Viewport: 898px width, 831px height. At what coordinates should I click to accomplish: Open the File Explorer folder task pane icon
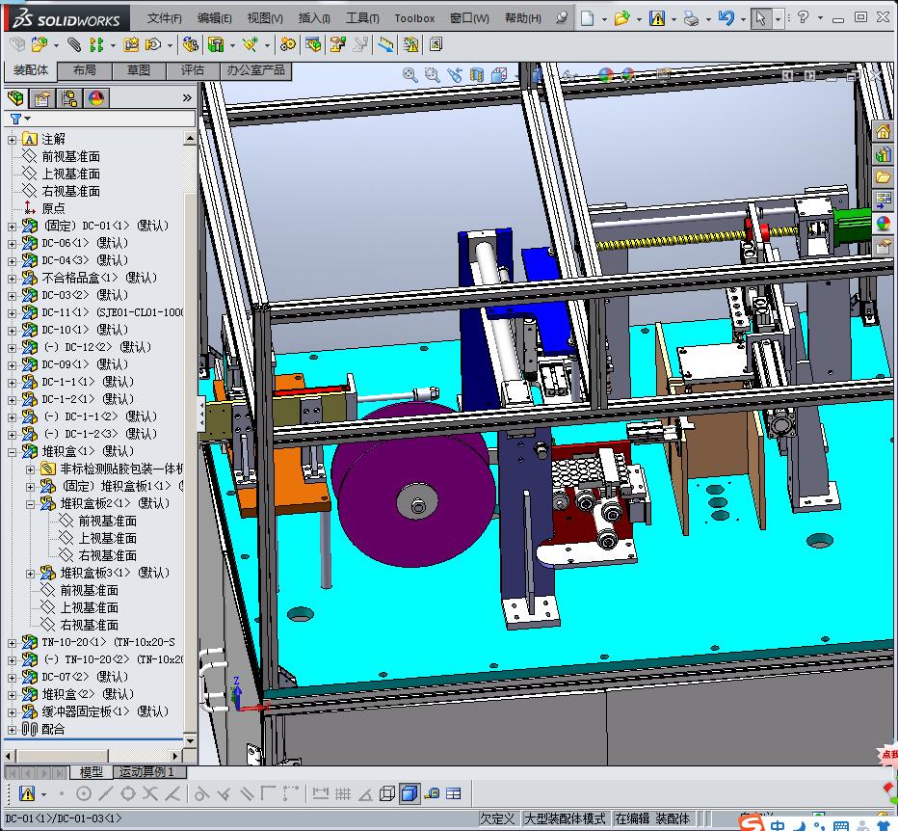(884, 177)
